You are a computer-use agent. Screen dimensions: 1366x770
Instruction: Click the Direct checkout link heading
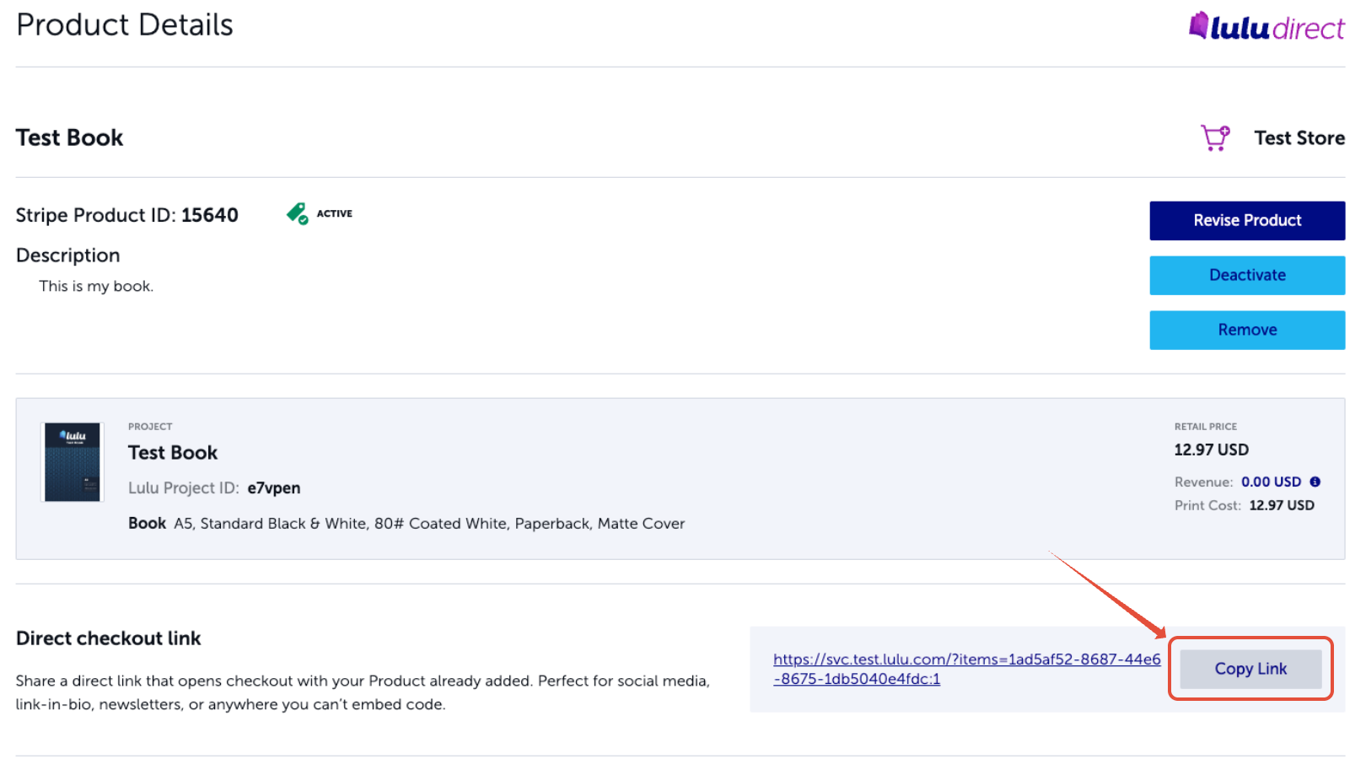pyautogui.click(x=109, y=638)
